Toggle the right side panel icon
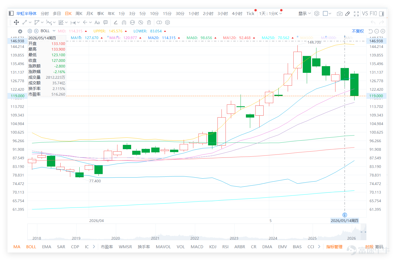The height and width of the screenshot is (260, 395). 381,14
